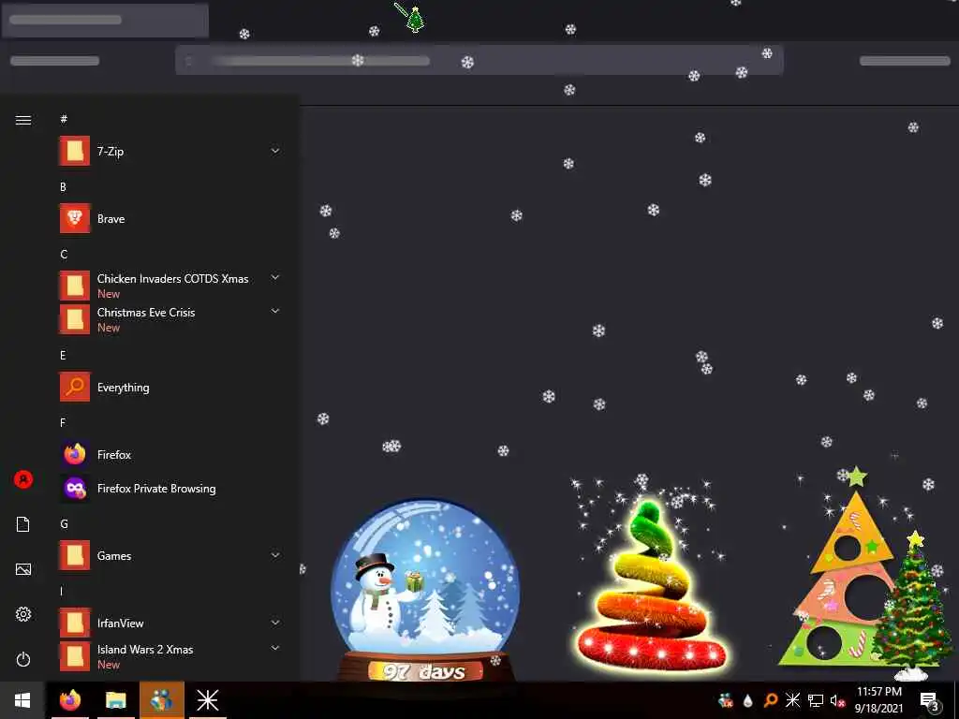Click the I letter header in app list
Viewport: 959px width, 719px height.
pyautogui.click(x=61, y=592)
